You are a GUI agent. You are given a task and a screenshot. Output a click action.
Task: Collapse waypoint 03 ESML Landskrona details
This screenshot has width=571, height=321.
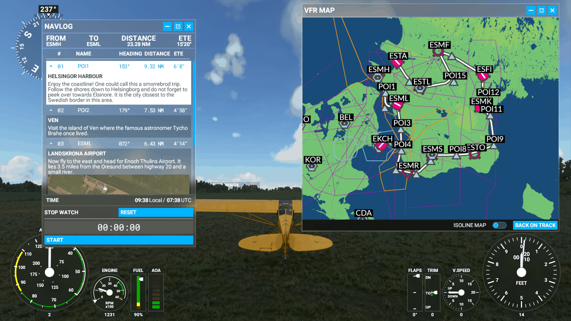click(x=51, y=144)
